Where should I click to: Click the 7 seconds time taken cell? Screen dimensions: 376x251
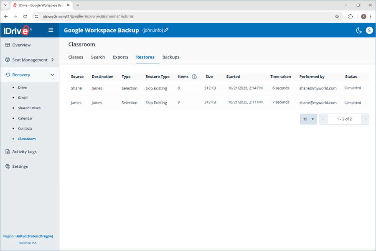click(x=281, y=102)
